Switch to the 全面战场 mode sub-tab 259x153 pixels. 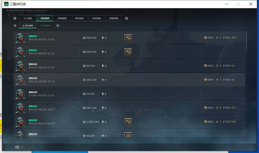(x=45, y=26)
